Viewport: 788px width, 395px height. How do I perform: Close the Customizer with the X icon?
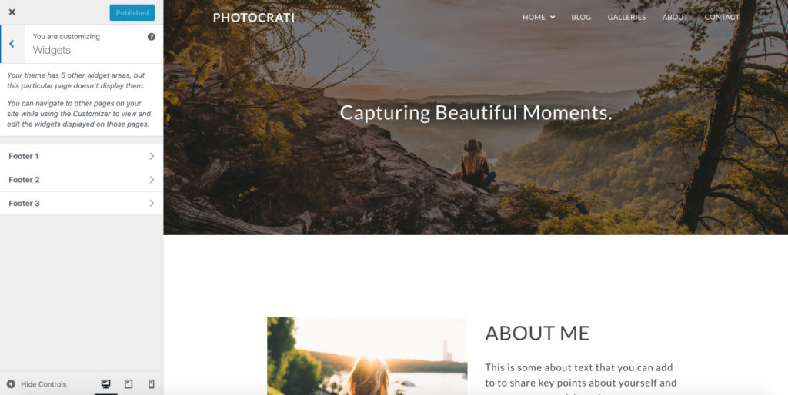(12, 12)
